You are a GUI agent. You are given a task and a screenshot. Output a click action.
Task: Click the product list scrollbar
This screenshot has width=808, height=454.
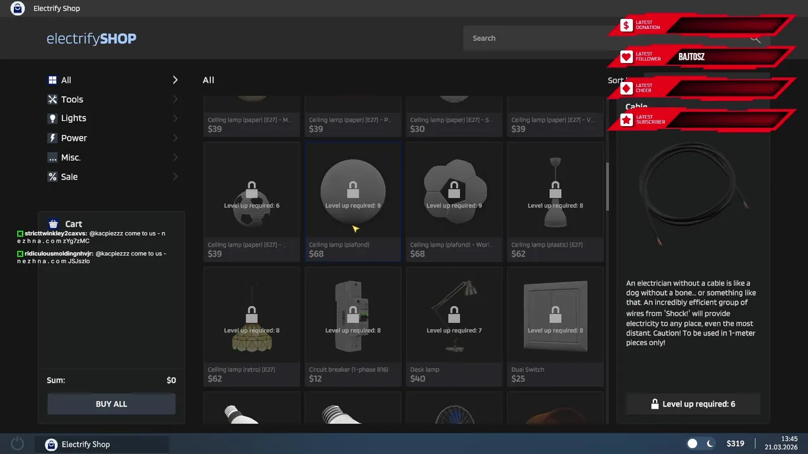tap(607, 187)
